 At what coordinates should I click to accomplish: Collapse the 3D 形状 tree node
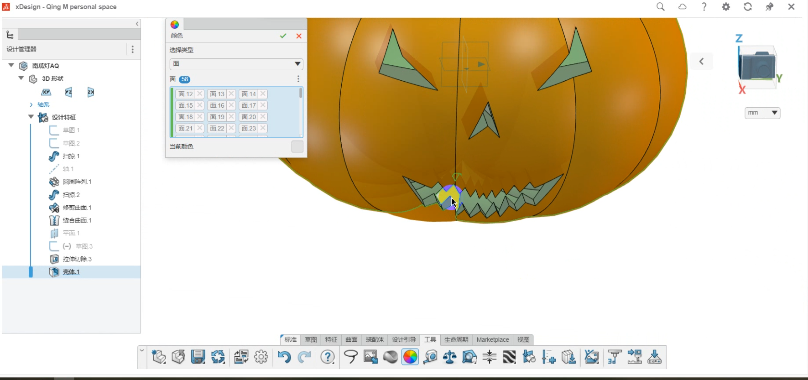coord(21,78)
